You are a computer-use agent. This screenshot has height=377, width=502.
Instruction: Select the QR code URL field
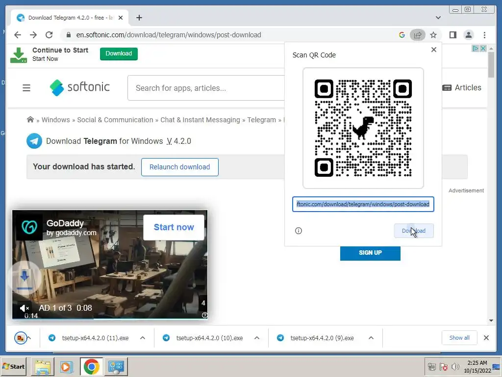(363, 204)
